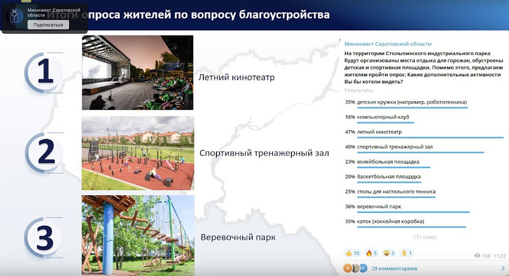Click the number 3 circle badge
Screen dimensions: 509x276
pyautogui.click(x=44, y=238)
